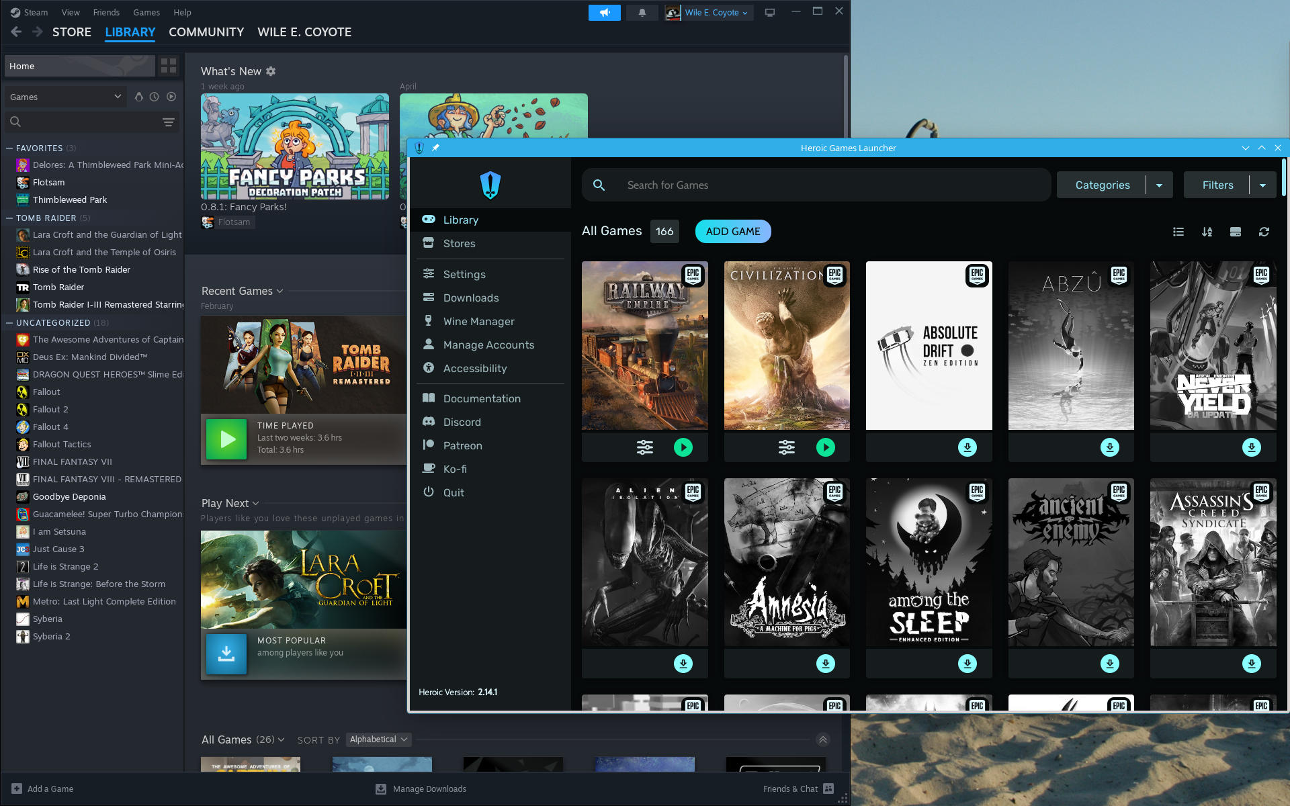Viewport: 1290px width, 806px height.
Task: Open the Friends menu in Steam
Action: pos(106,12)
